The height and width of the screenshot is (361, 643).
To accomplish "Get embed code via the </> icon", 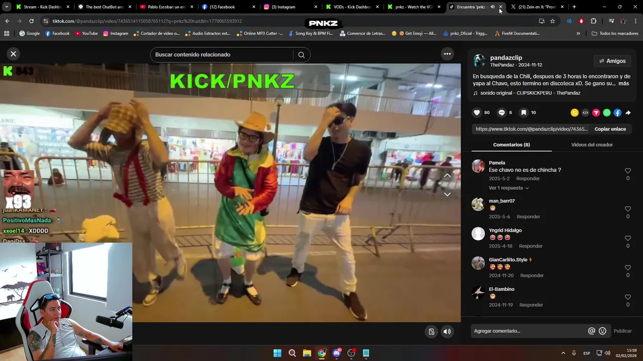I will (585, 113).
